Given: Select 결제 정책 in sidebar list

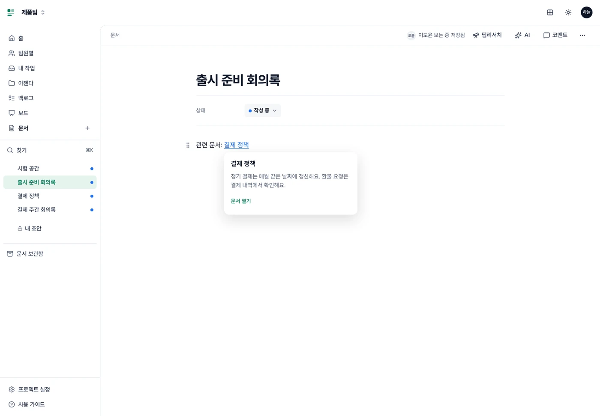Looking at the screenshot, I should pos(50,196).
